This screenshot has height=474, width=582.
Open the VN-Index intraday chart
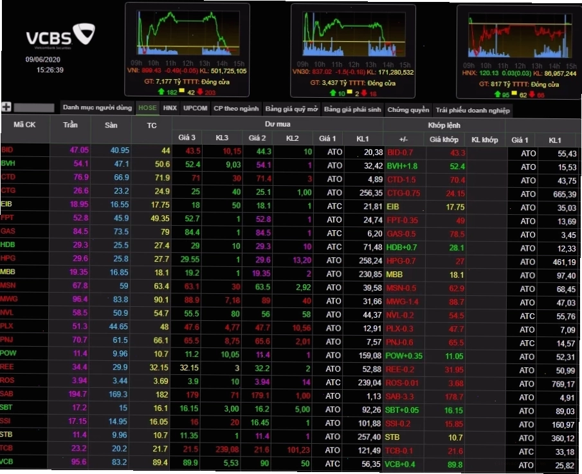coord(188,34)
